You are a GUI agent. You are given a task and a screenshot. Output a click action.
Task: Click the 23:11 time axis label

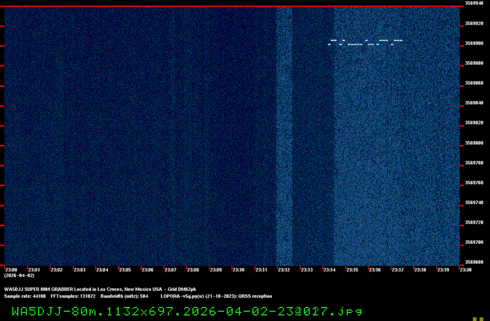point(262,270)
